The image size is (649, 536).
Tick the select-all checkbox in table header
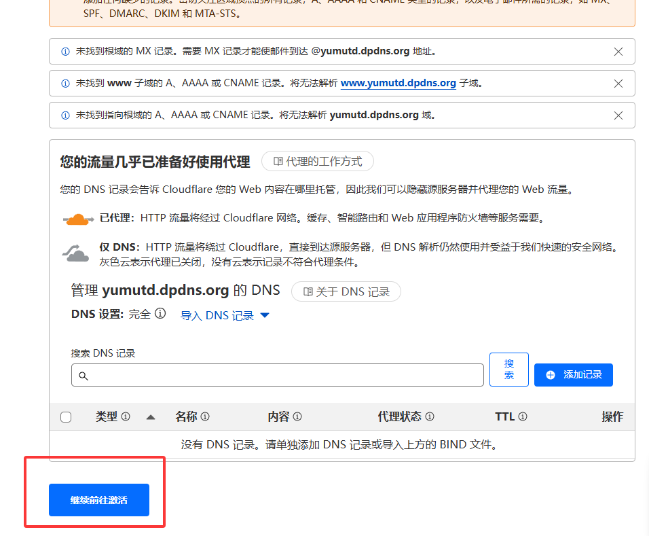point(66,417)
